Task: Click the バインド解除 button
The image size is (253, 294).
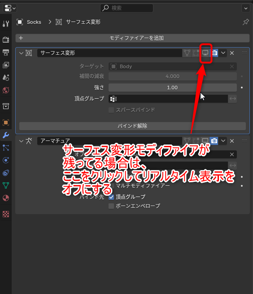Action: point(132,126)
